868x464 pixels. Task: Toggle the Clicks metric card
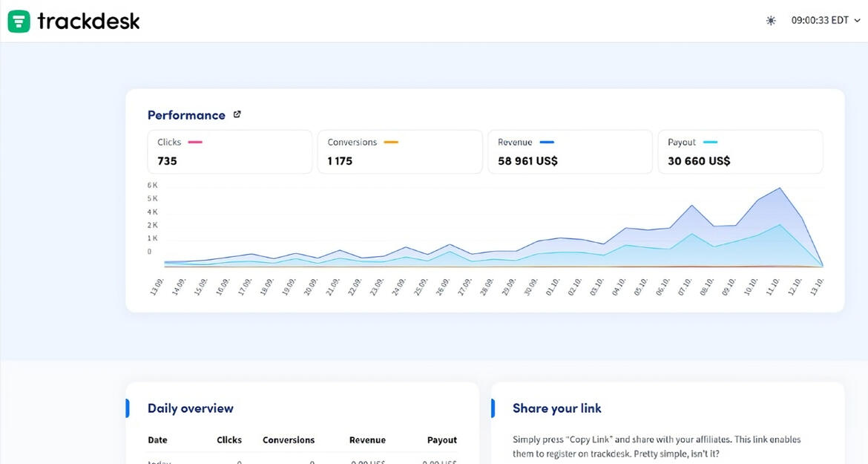(230, 151)
